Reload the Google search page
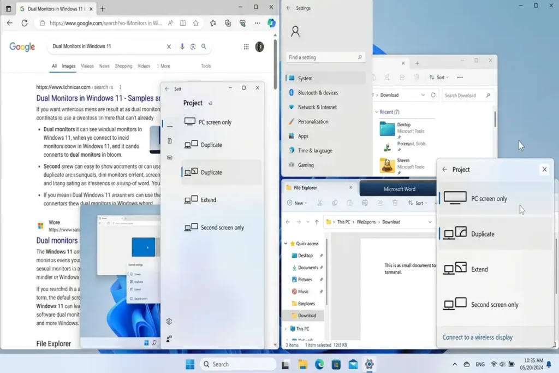559x373 pixels. pyautogui.click(x=25, y=23)
